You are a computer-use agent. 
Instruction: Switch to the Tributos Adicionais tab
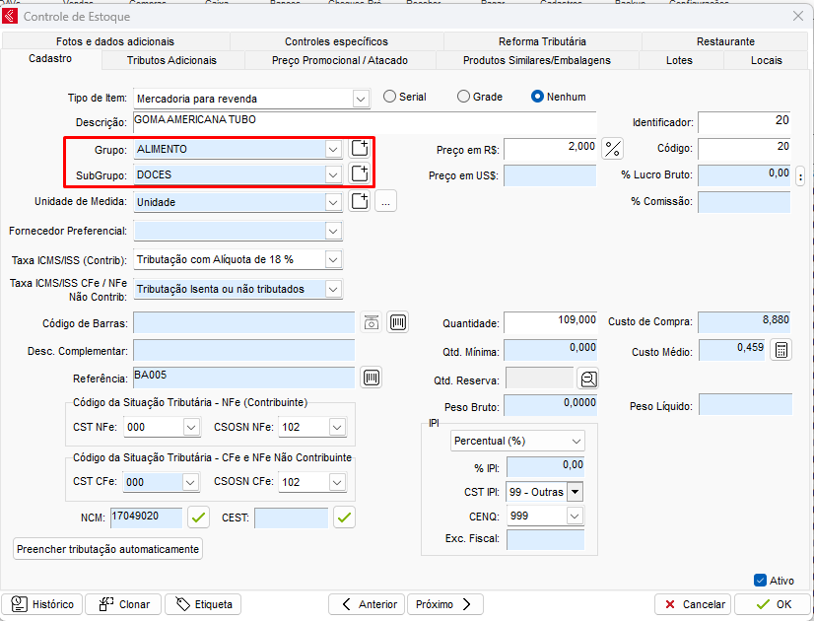tap(171, 60)
